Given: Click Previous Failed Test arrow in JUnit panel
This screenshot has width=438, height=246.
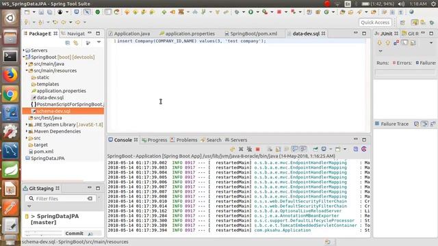Looking at the screenshot, I should (x=387, y=43).
